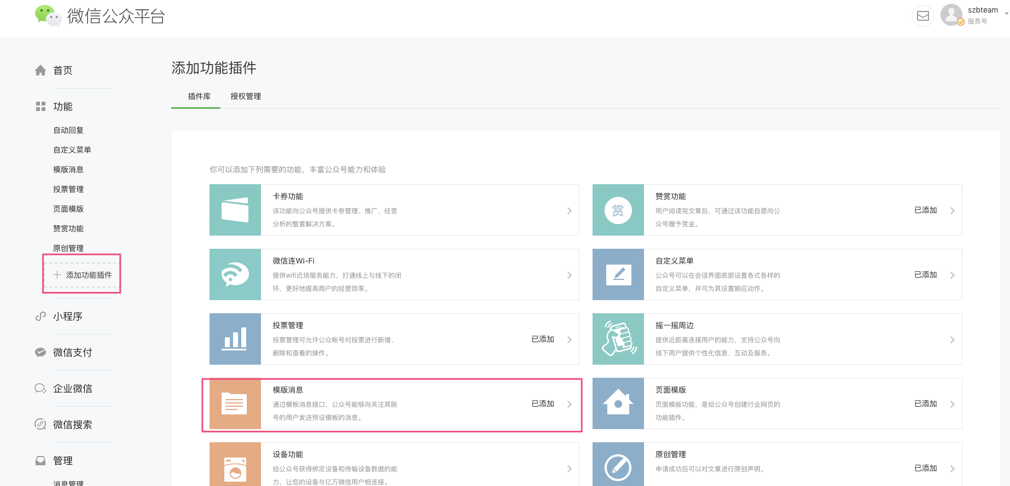Open 消息管理 in sidebar menu
The height and width of the screenshot is (486, 1010).
[x=68, y=483]
